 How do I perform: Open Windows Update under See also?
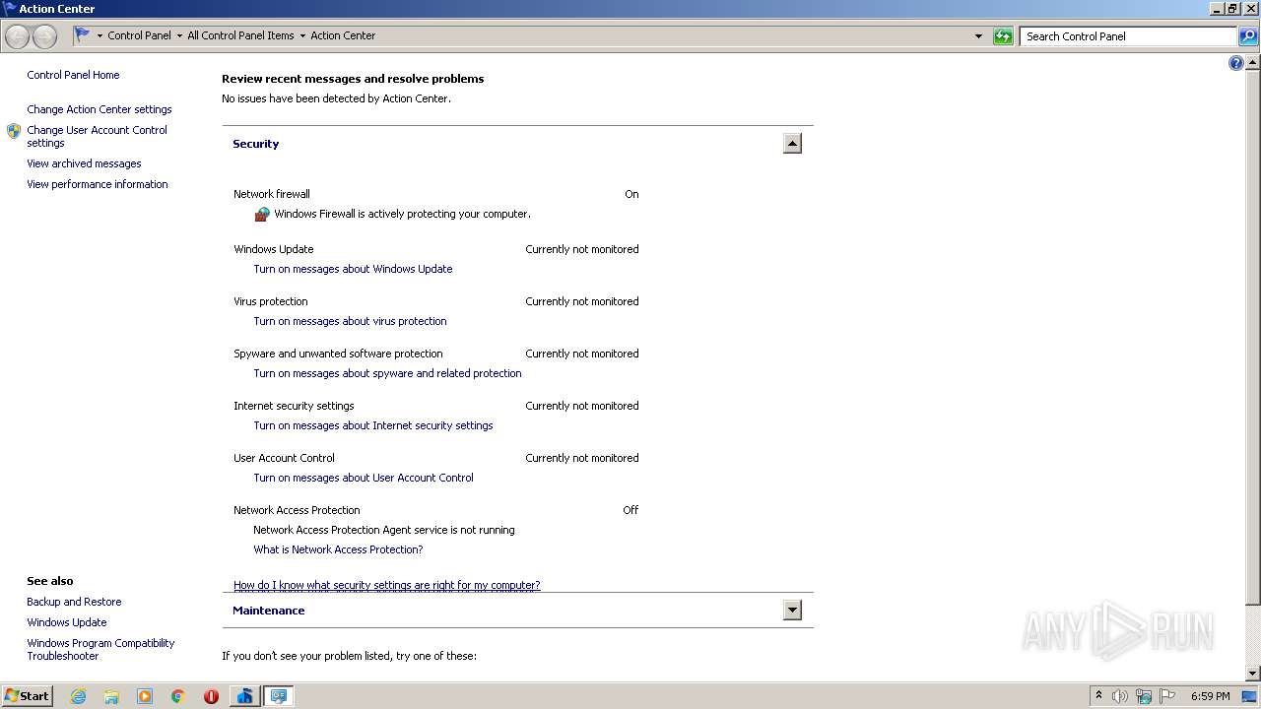point(67,622)
